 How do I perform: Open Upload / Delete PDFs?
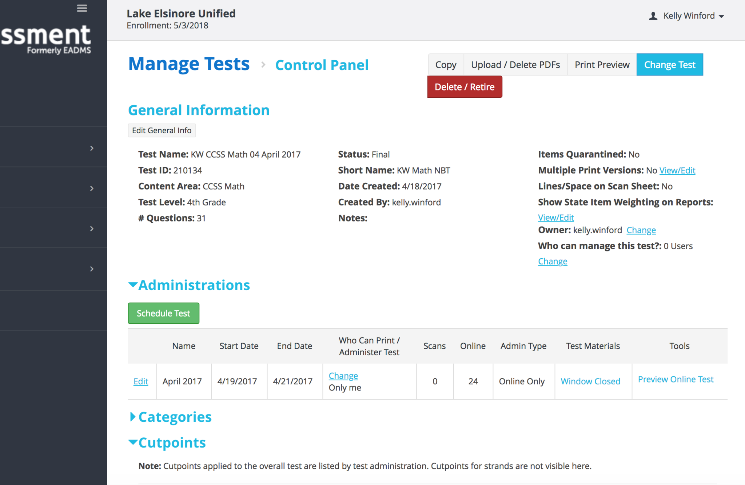point(515,65)
